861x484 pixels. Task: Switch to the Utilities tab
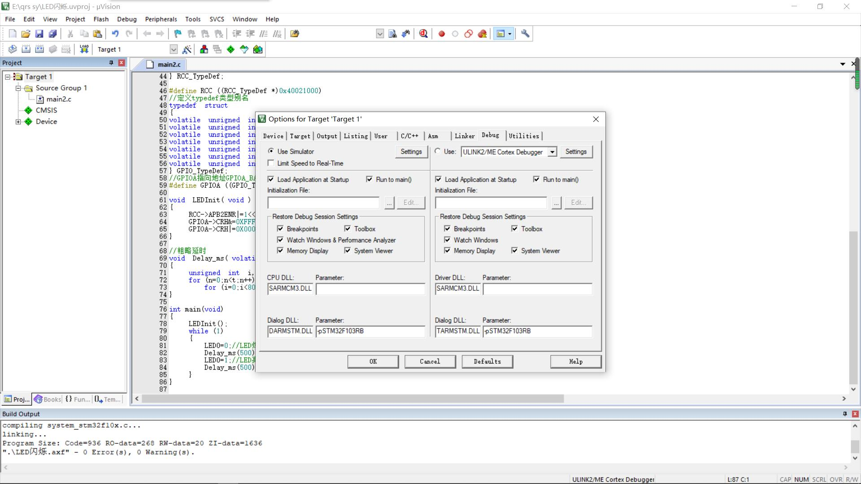[x=524, y=136]
